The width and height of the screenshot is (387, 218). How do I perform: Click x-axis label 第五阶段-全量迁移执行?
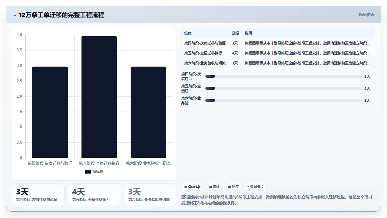(99, 163)
